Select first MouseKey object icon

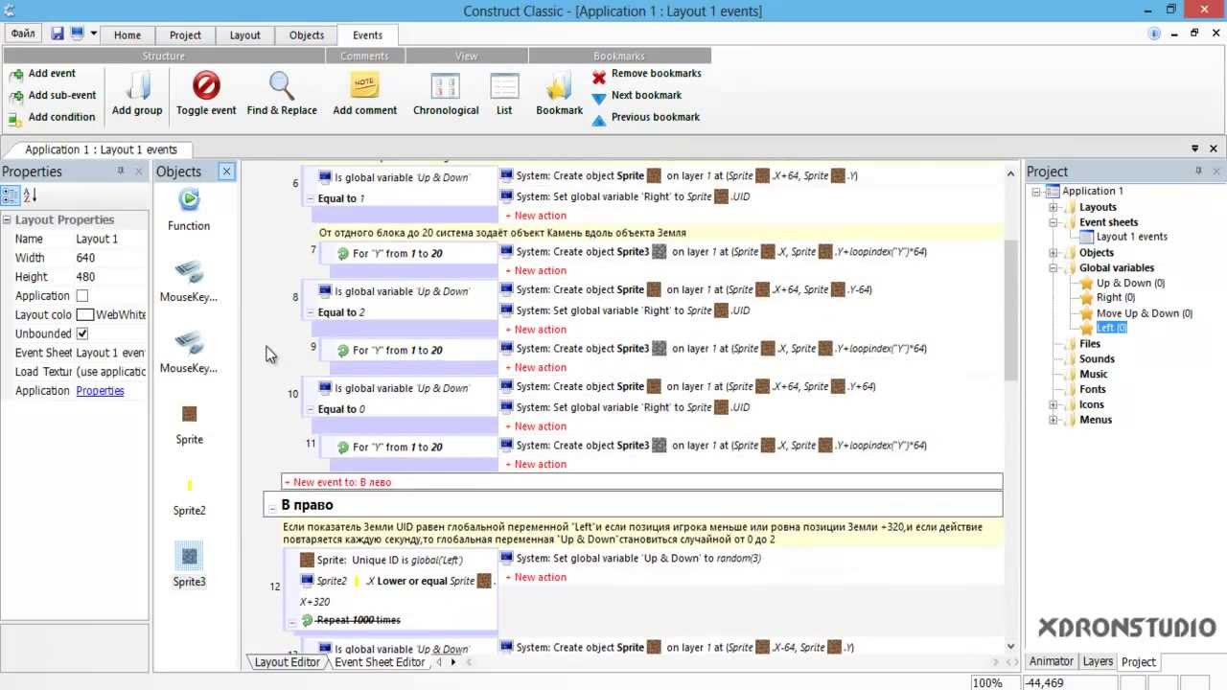point(189,271)
